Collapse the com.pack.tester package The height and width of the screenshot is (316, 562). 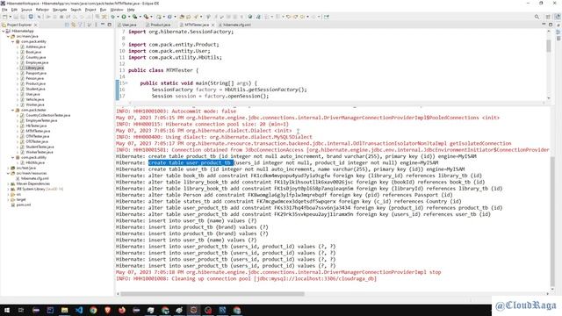13,110
